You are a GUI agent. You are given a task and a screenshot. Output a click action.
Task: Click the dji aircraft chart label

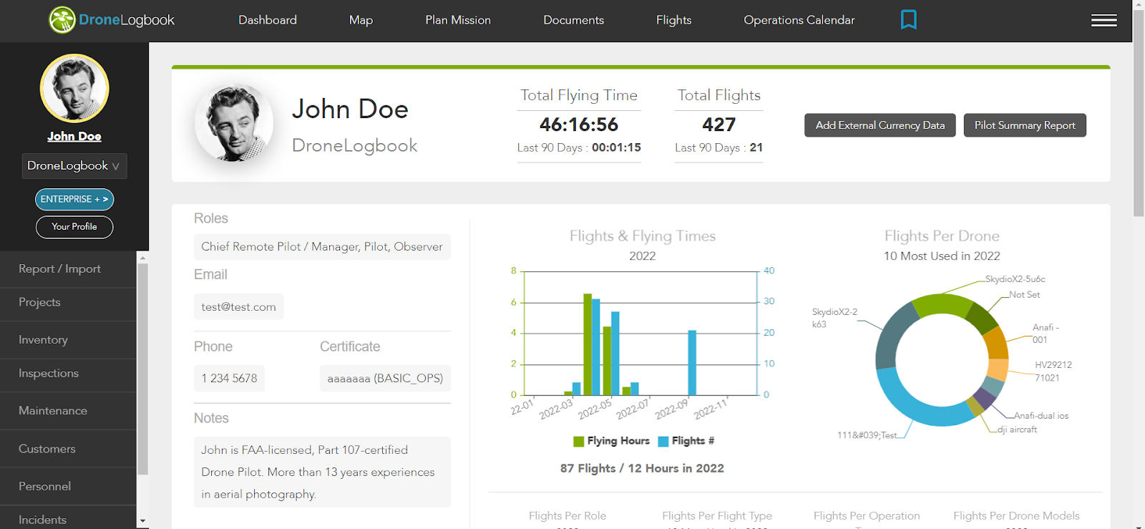[x=1018, y=429]
